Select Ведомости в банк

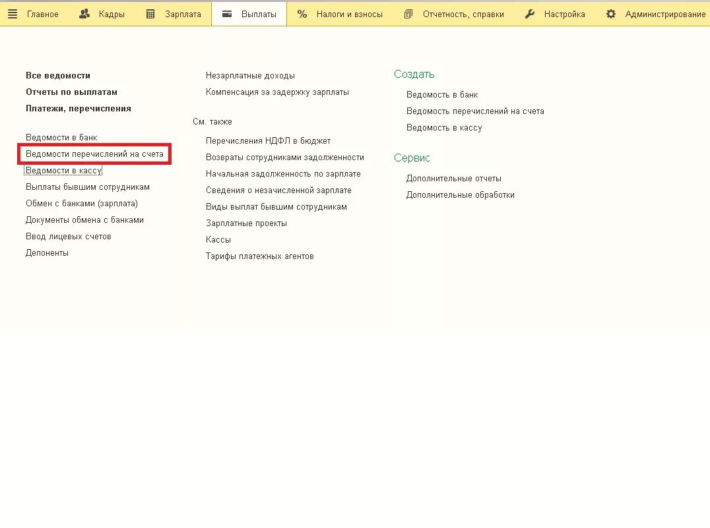click(60, 137)
